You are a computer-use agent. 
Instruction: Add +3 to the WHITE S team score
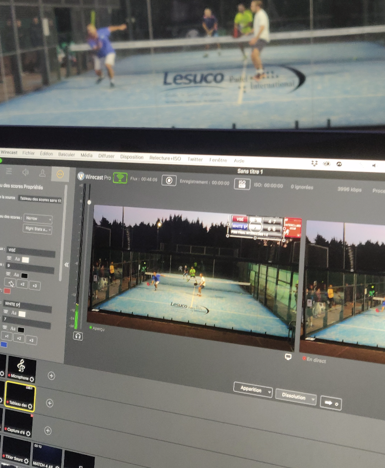point(32,340)
